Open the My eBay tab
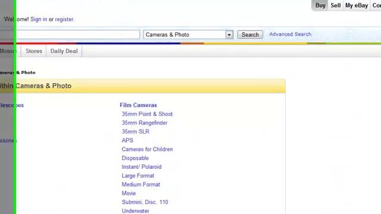Image resolution: width=381 pixels, height=214 pixels. point(357,5)
